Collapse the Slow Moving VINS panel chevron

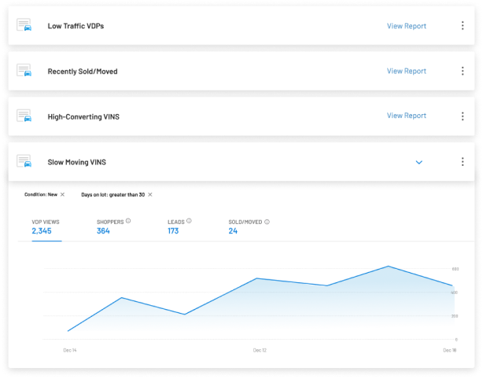pos(418,163)
